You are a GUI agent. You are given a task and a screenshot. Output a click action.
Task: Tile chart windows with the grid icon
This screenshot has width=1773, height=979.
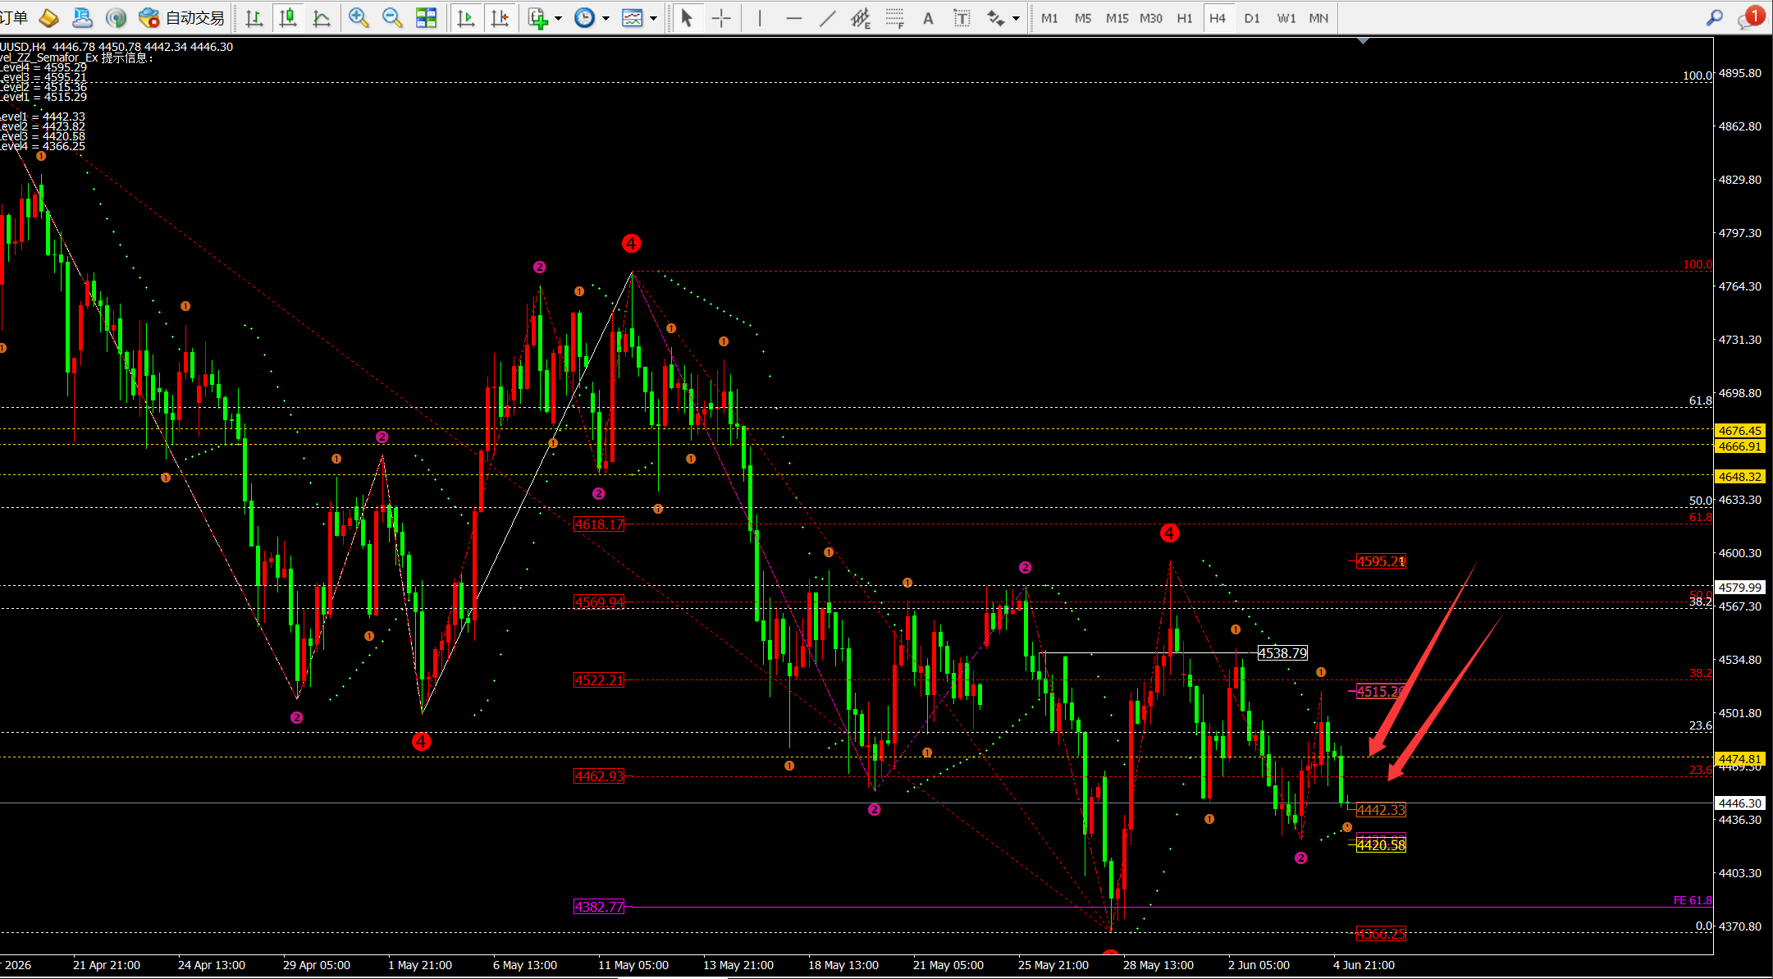click(x=427, y=17)
